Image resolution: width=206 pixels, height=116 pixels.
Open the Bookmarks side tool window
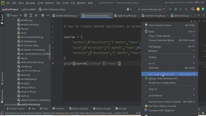click(x=2, y=96)
